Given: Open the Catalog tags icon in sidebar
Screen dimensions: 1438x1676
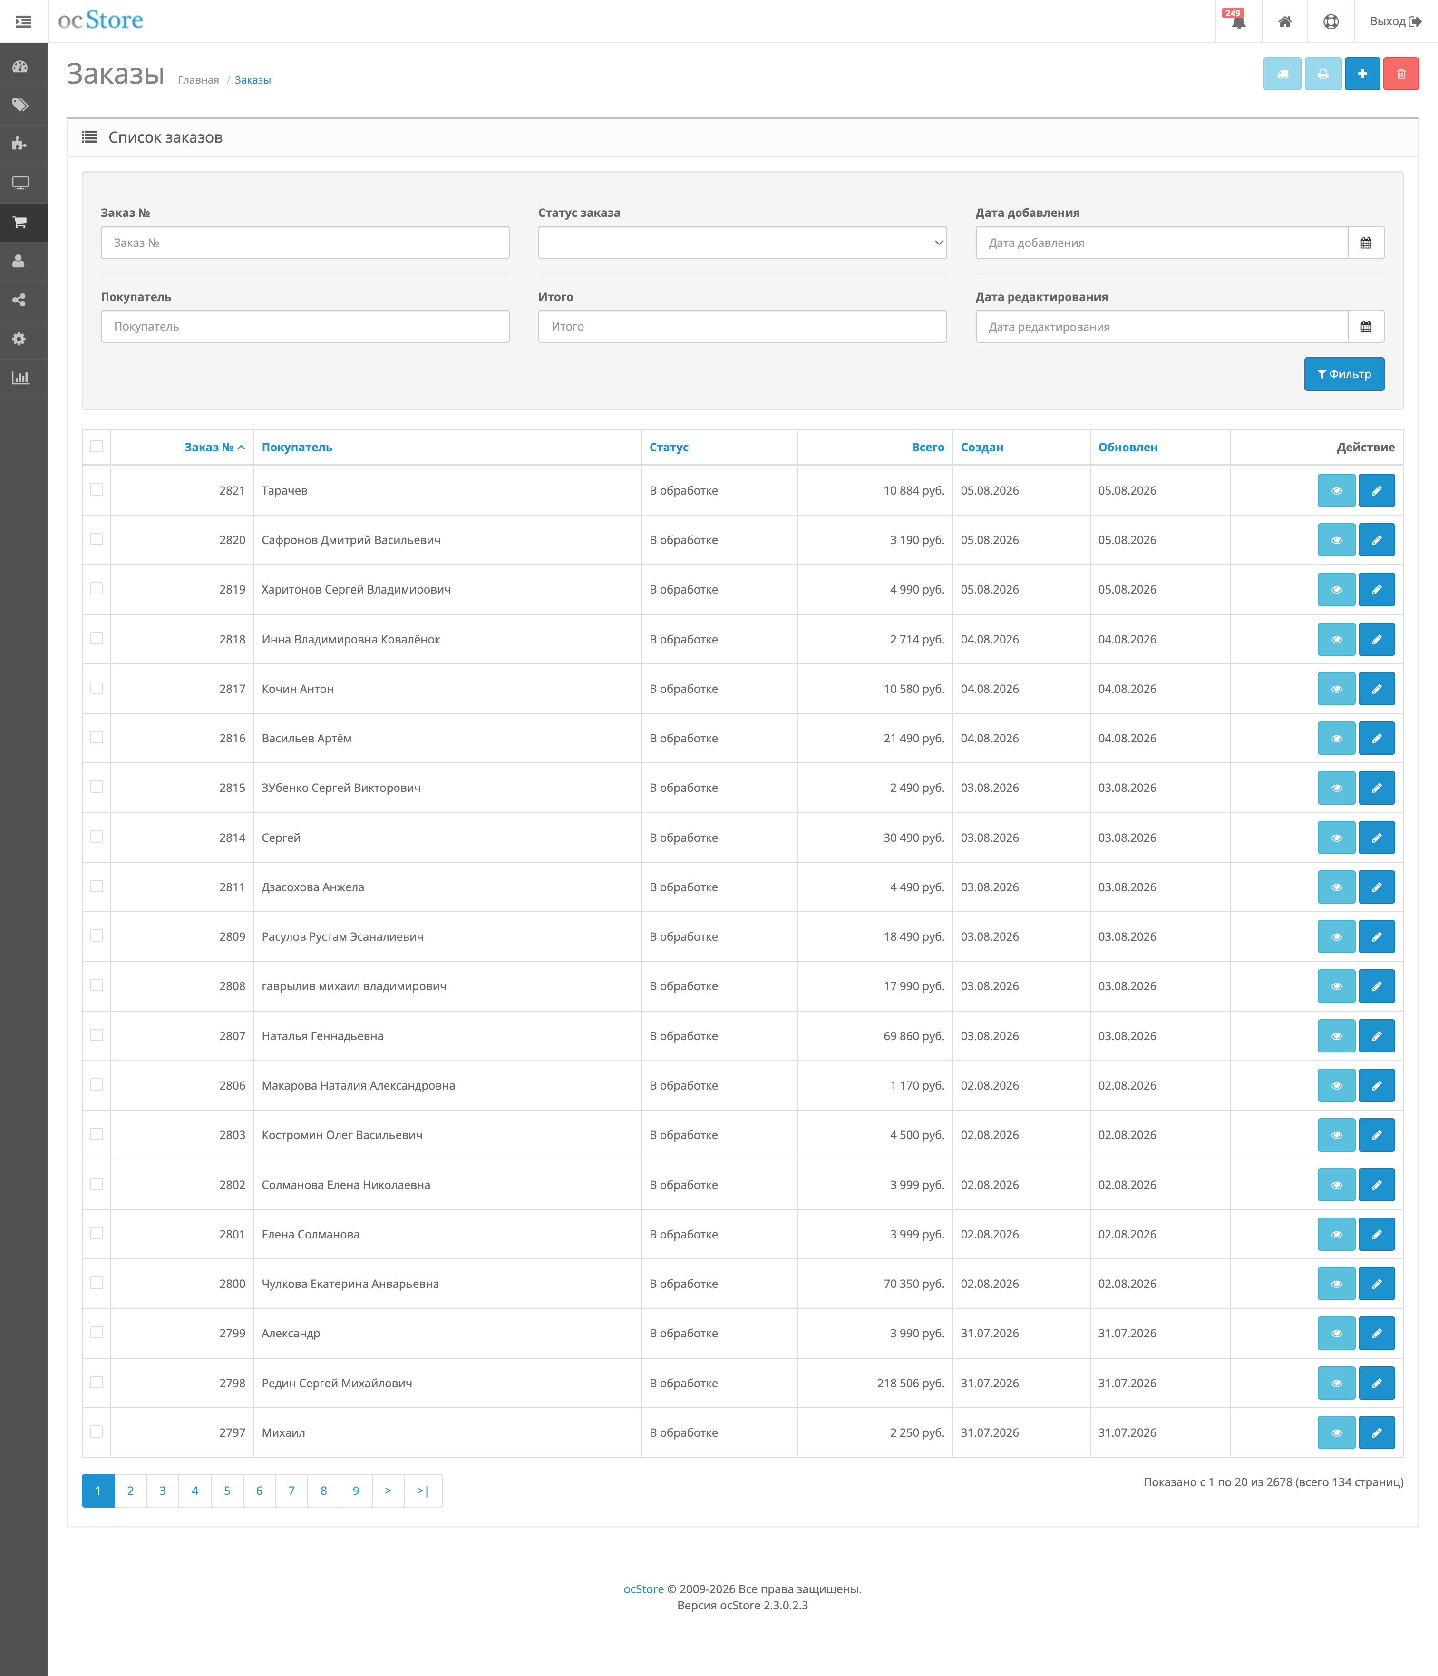Looking at the screenshot, I should tap(20, 105).
